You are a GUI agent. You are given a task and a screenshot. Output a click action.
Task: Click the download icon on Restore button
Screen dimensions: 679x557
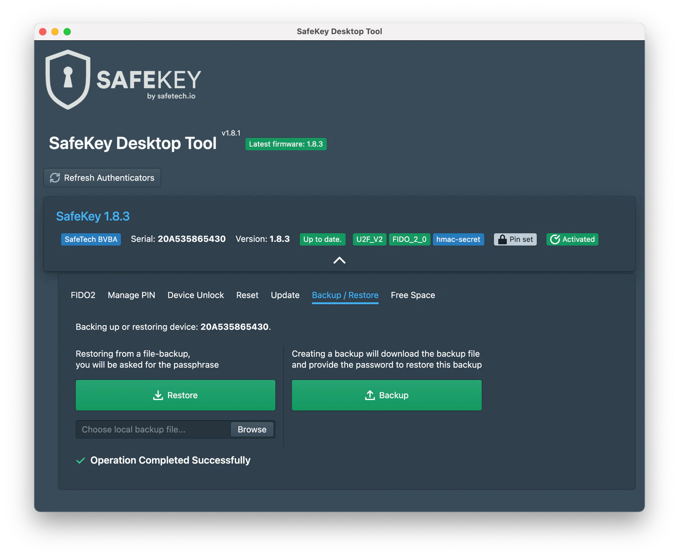coord(158,395)
